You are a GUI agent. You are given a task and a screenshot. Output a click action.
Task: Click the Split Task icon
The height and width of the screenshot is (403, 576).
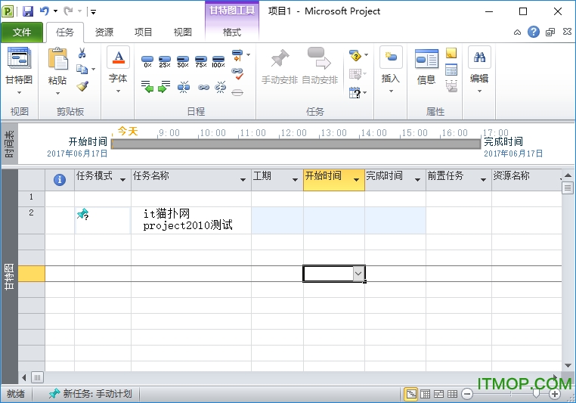coord(183,87)
